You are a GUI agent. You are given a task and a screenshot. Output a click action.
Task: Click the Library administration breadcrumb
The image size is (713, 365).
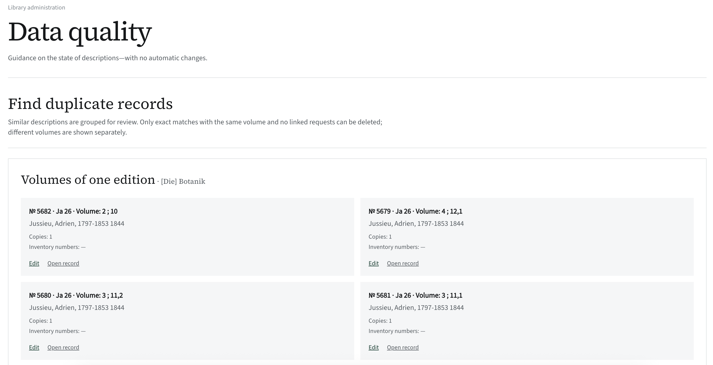pos(36,7)
